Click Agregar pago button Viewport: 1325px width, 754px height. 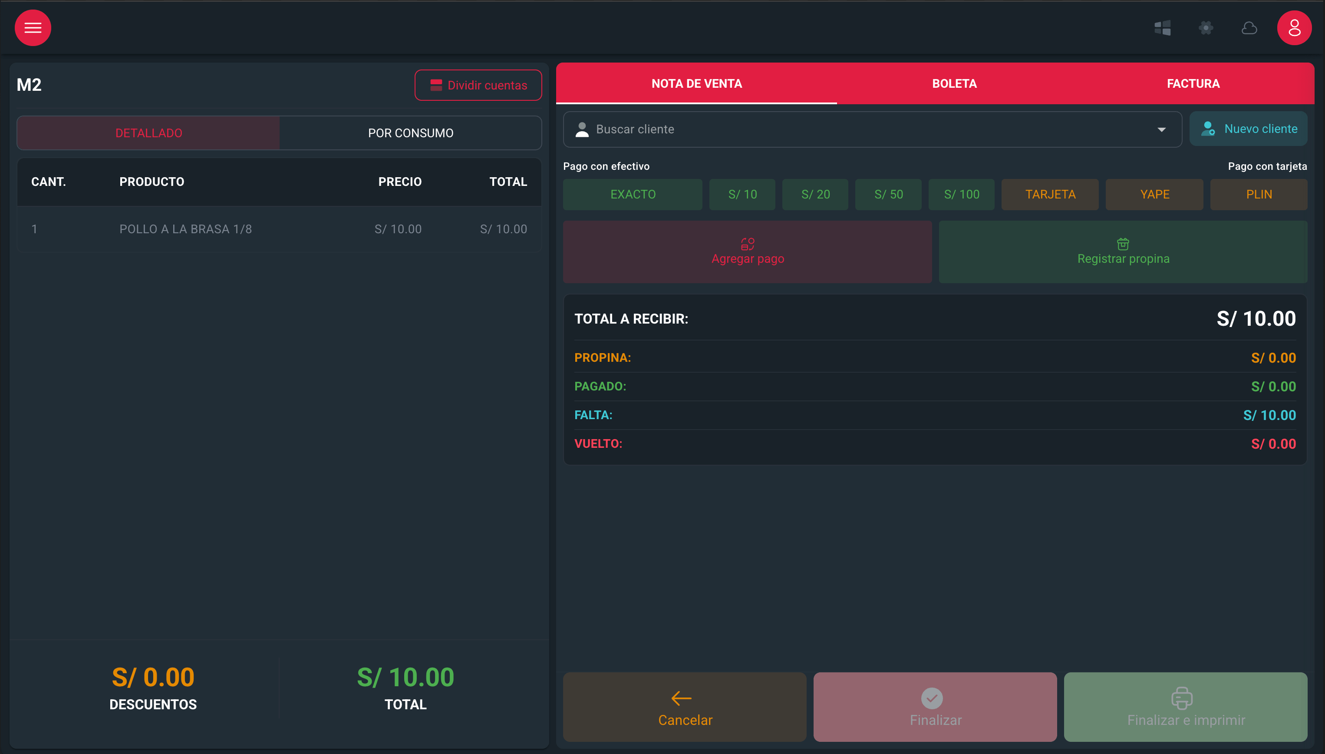point(748,251)
